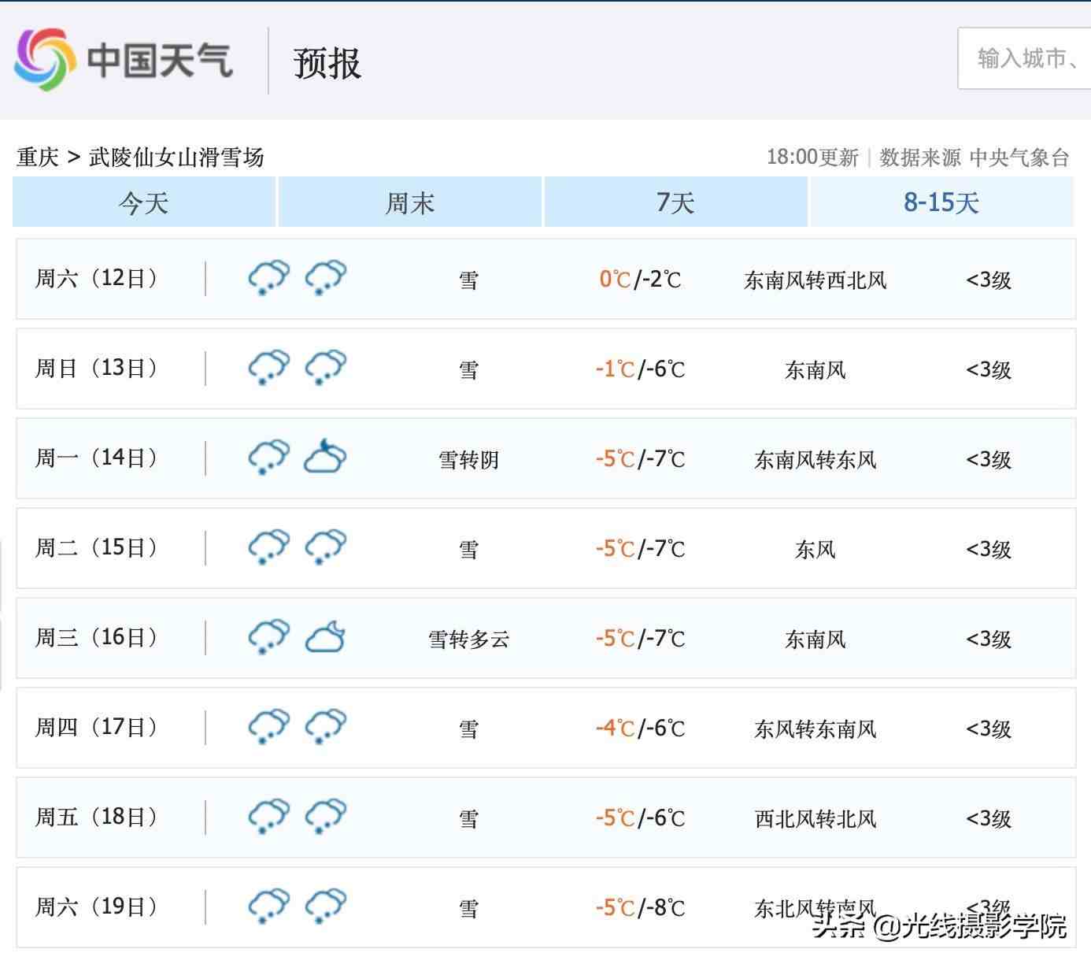Click night overcast icon for 周一 14日
The width and height of the screenshot is (1091, 964).
tap(325, 456)
